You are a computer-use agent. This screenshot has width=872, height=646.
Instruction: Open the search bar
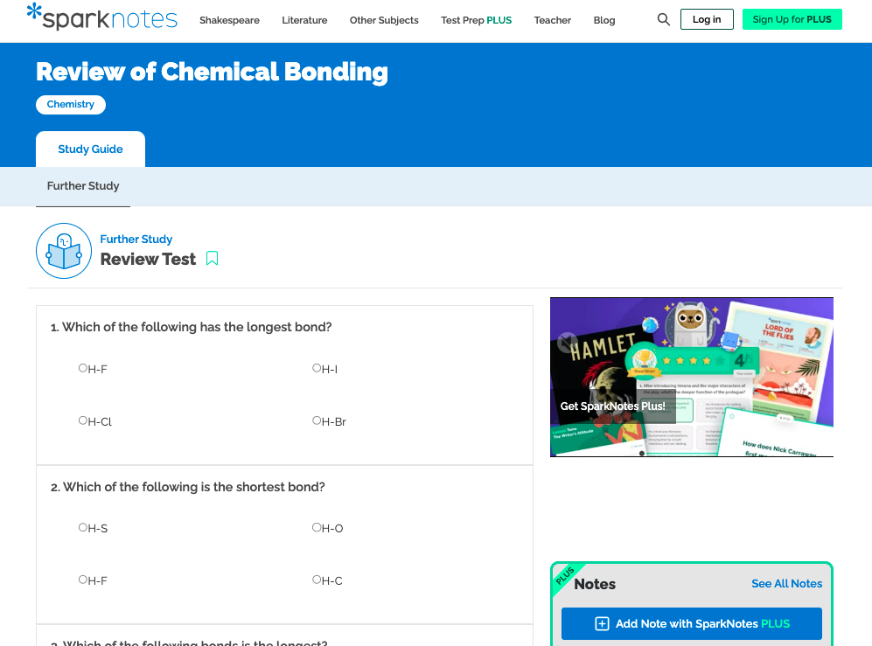click(x=663, y=18)
